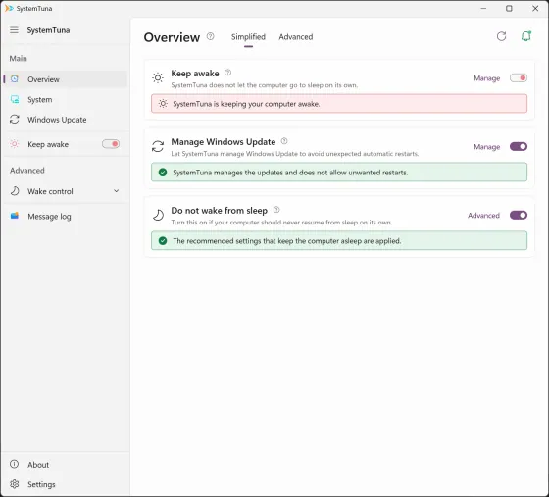The width and height of the screenshot is (549, 497).
Task: Click help icon beside Manage Windows Update
Action: (x=284, y=141)
